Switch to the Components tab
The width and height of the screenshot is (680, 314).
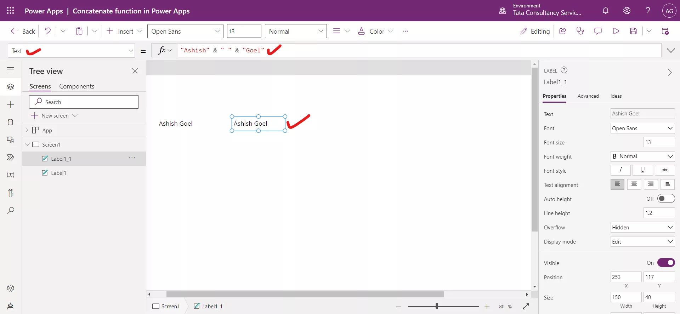[76, 86]
